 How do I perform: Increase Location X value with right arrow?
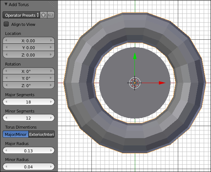(51, 40)
